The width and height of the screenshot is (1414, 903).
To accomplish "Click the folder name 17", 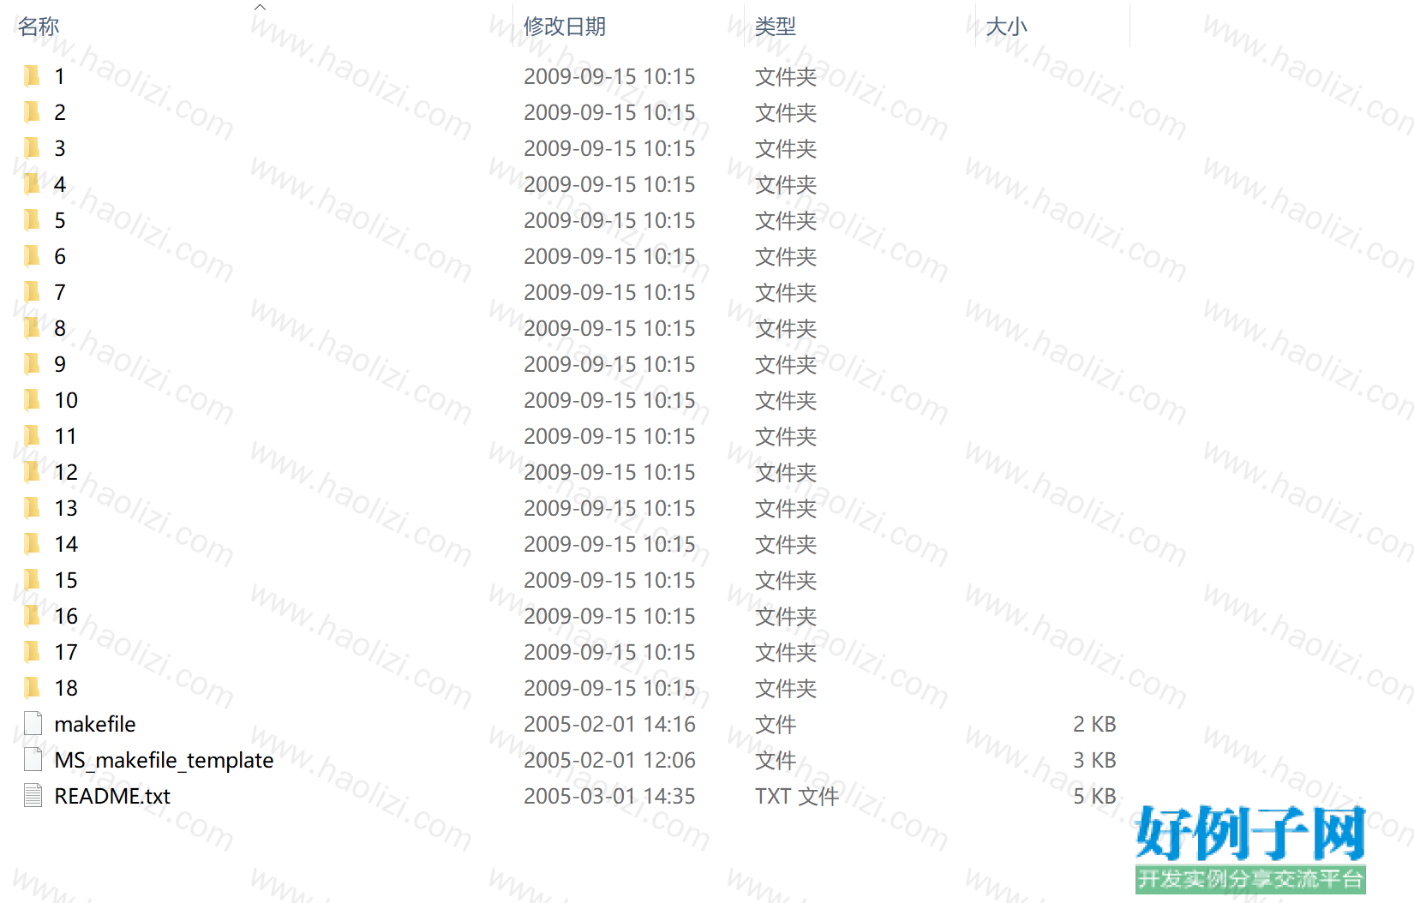I will [x=66, y=652].
